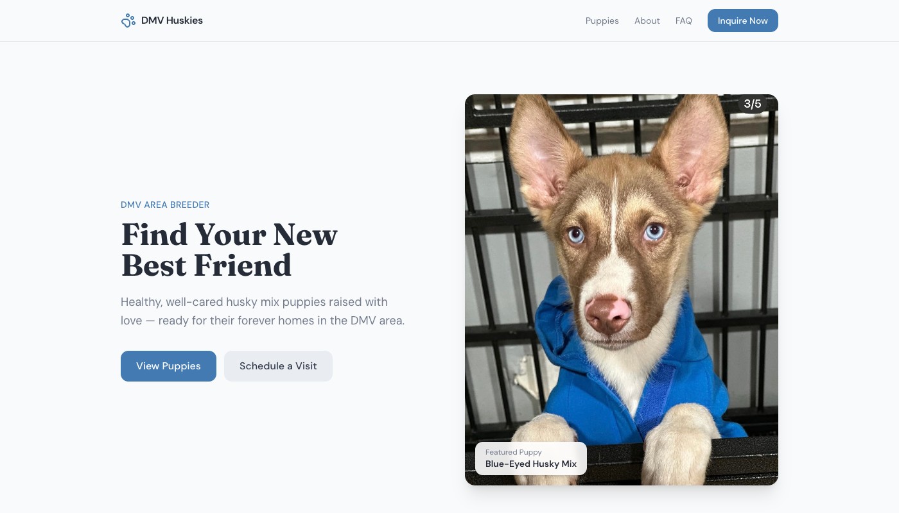This screenshot has height=513, width=899.
Task: Open the DMV Huskies brand name link
Action: click(x=172, y=21)
